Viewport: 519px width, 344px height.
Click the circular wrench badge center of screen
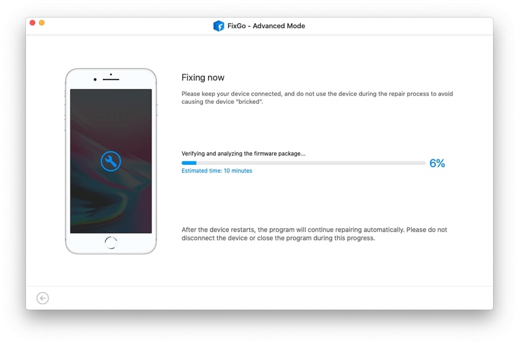coord(110,161)
